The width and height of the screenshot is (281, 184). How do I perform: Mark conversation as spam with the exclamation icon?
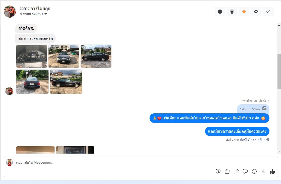[220, 12]
